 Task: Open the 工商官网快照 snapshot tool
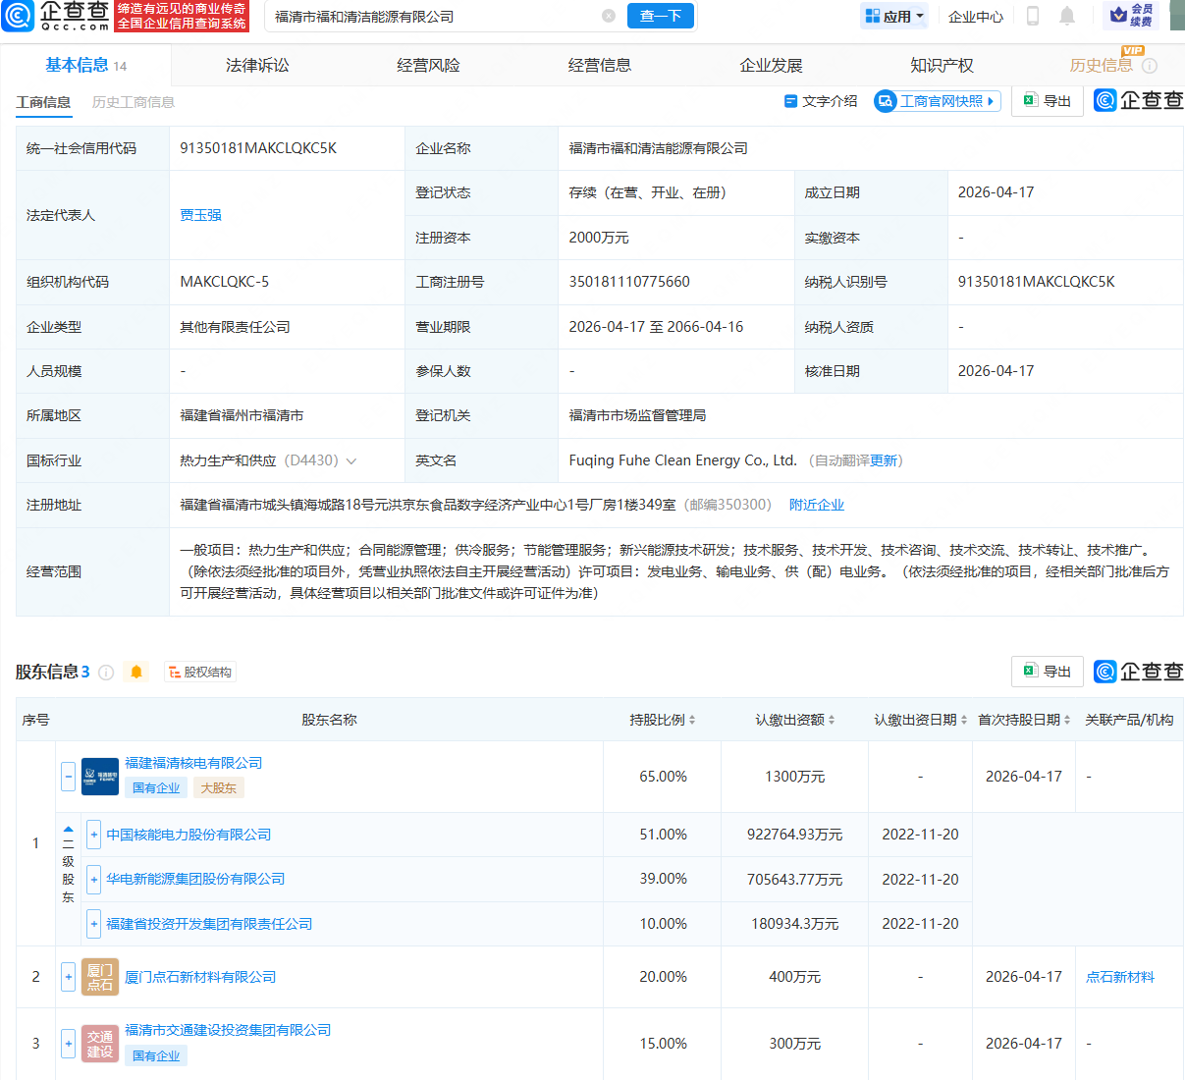pos(937,100)
